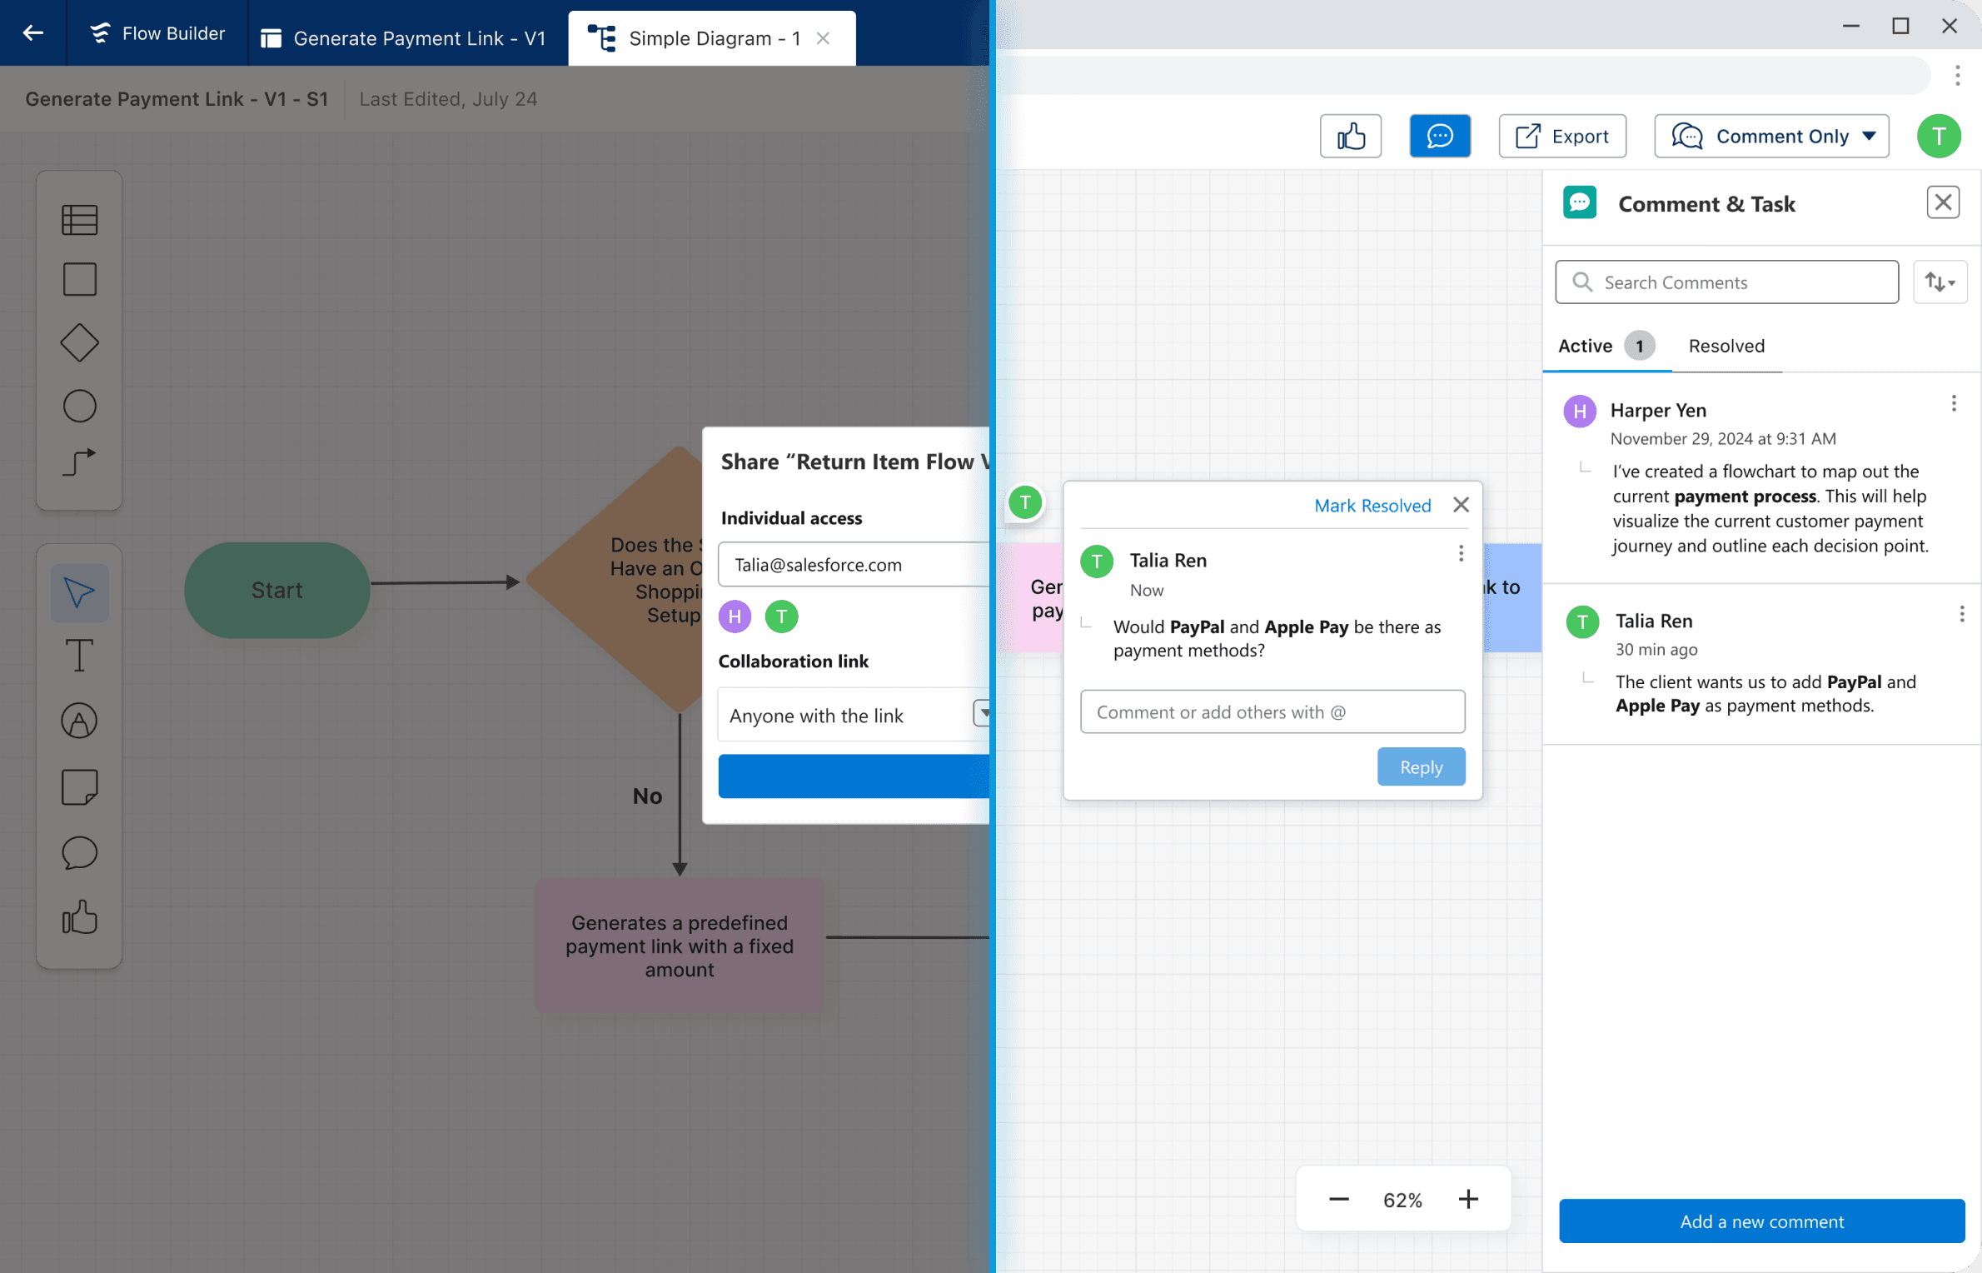Open the Comment Only permission dropdown
Screen dimensions: 1982x1273
[1770, 136]
